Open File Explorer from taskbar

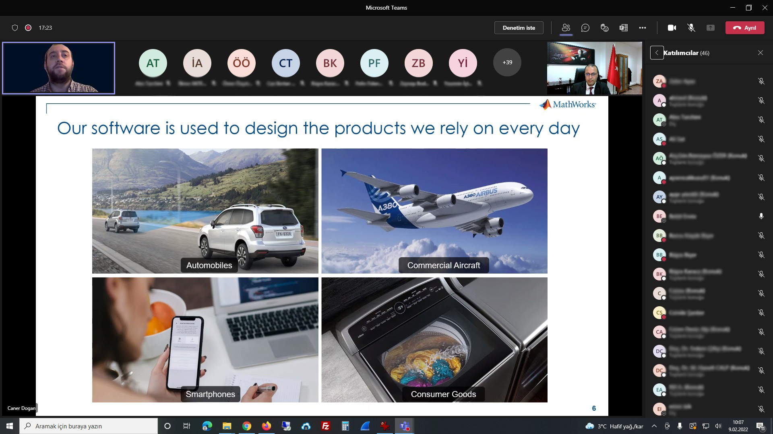227,426
